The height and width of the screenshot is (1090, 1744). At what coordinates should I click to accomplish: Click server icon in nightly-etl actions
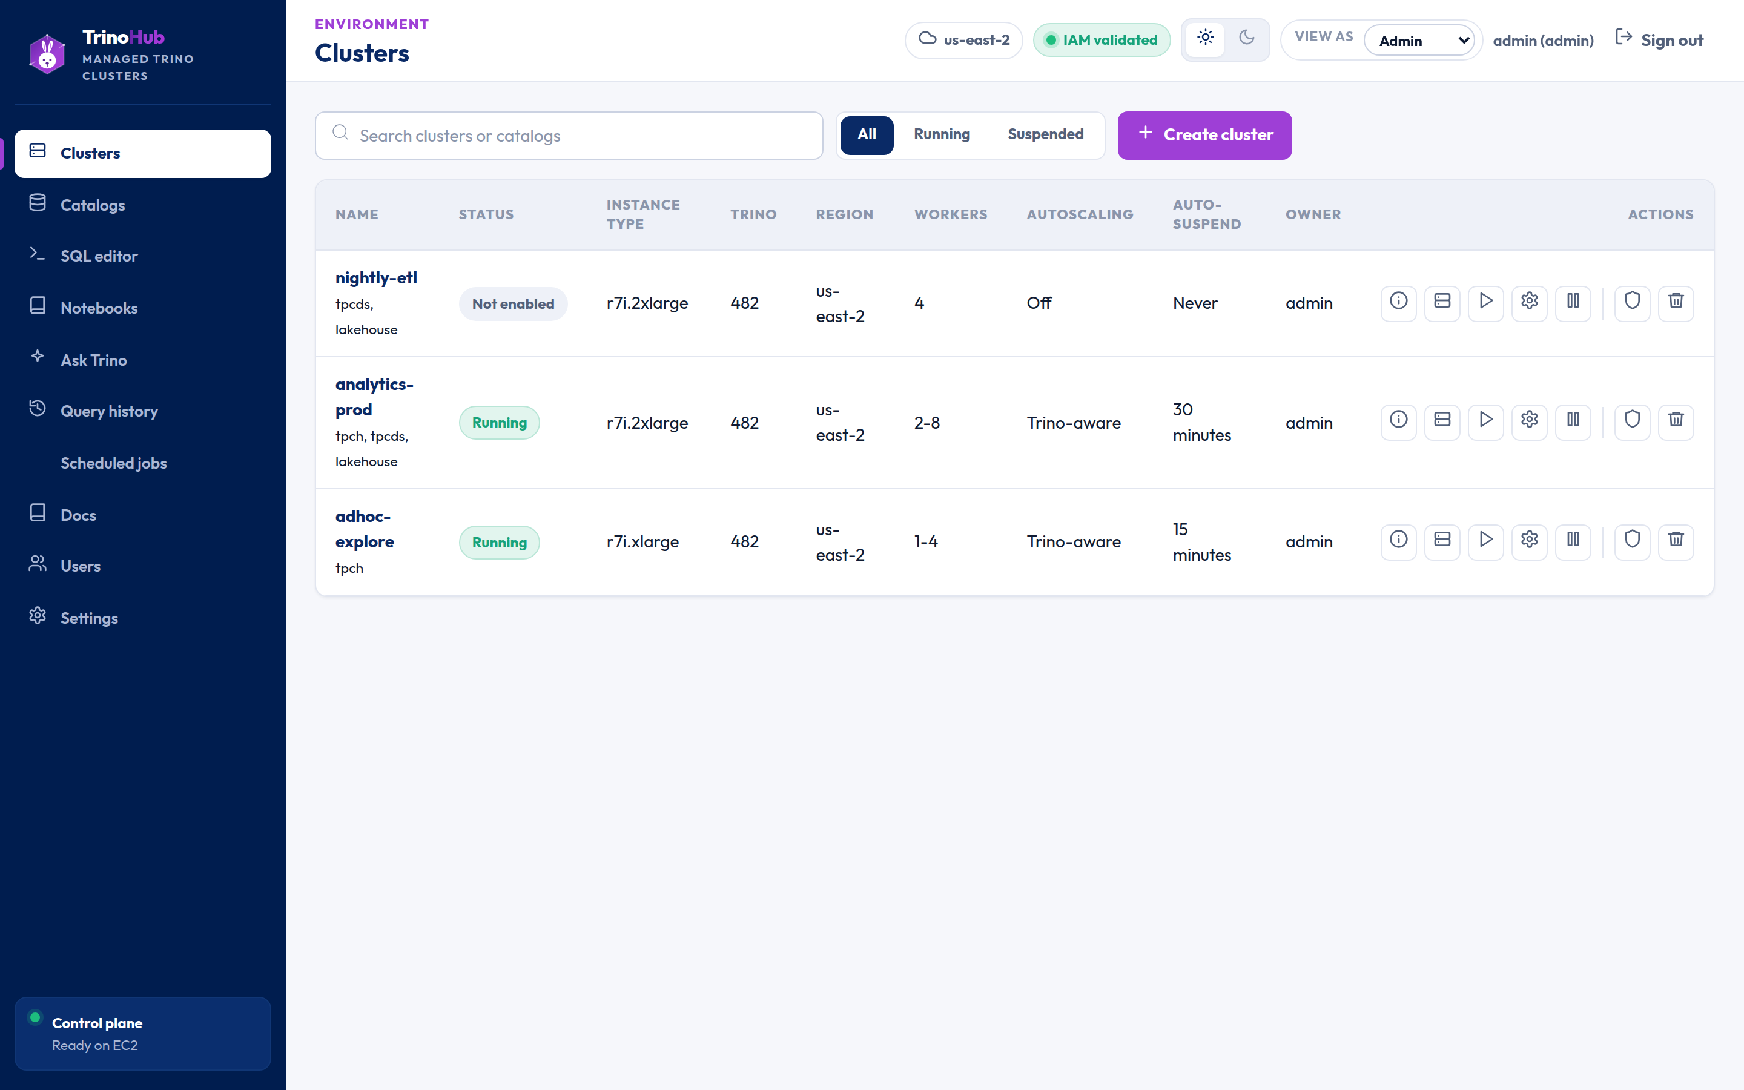pos(1442,302)
